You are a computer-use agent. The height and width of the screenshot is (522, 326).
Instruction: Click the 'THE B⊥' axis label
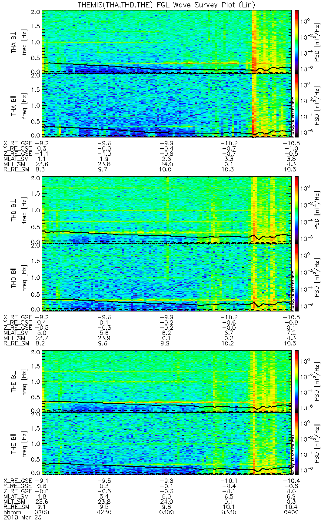point(14,381)
